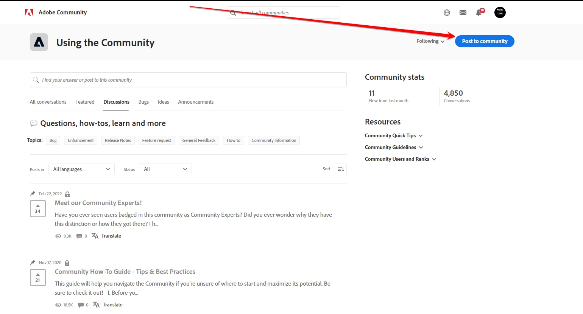The height and width of the screenshot is (314, 583).
Task: Switch to Bugs tab
Action: [x=143, y=102]
